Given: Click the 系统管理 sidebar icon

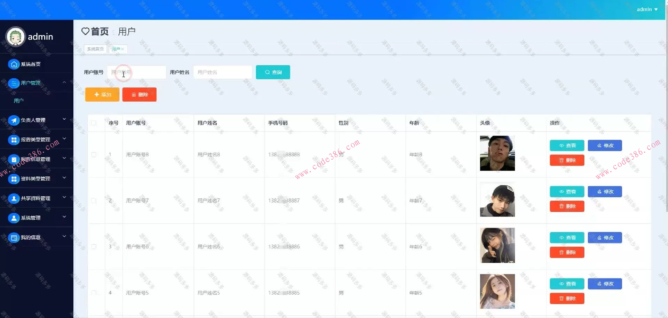Looking at the screenshot, I should (x=14, y=218).
